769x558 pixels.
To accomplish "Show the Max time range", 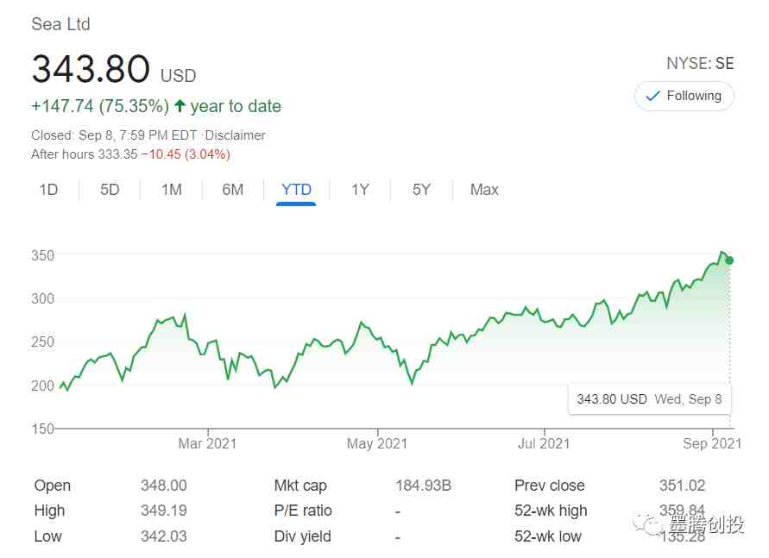I will [484, 190].
